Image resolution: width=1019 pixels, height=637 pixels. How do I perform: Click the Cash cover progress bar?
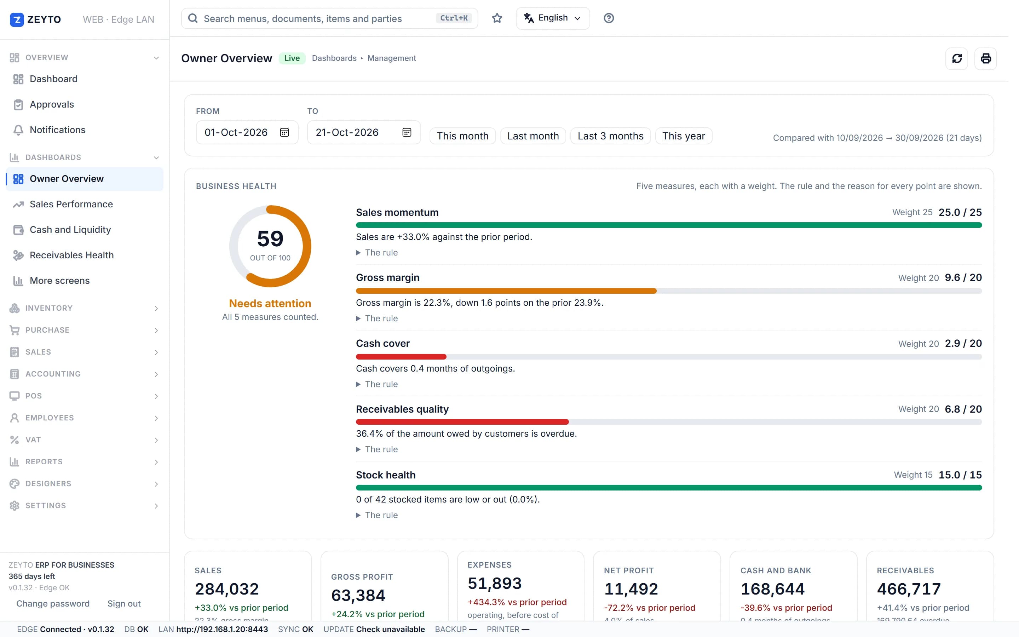tap(669, 357)
